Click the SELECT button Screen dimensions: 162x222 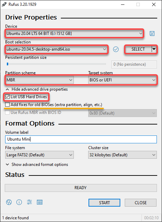point(138,49)
